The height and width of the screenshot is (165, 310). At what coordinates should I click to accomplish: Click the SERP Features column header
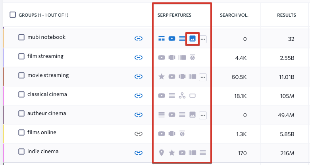point(174,15)
